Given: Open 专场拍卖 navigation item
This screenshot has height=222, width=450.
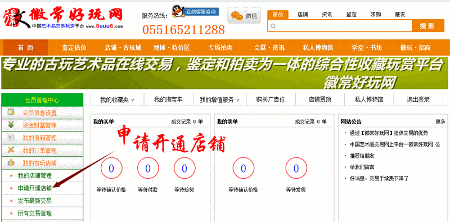Looking at the screenshot, I should (220, 48).
